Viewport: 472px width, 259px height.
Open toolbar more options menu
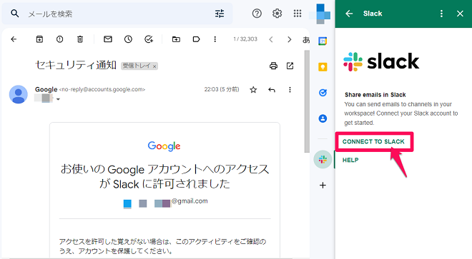click(215, 39)
